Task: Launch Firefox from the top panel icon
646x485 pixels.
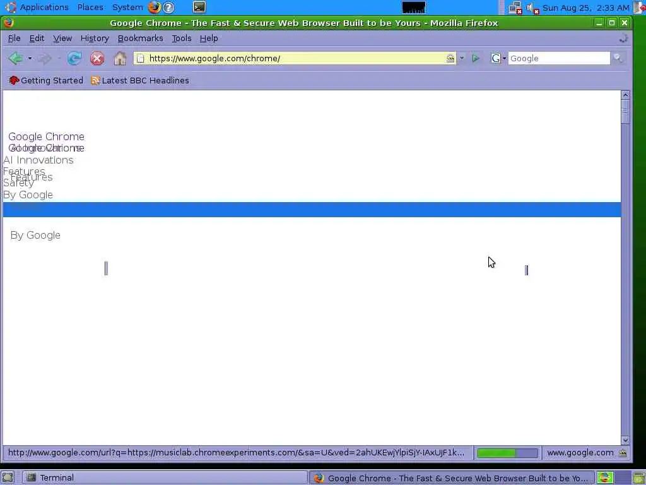Action: point(155,7)
